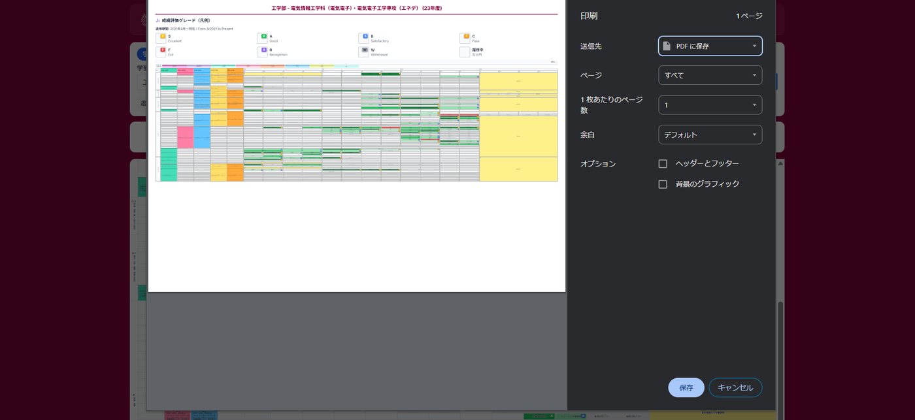Image resolution: width=915 pixels, height=420 pixels.
Task: Click the orange C grade badge in preview
Action: pos(467,37)
